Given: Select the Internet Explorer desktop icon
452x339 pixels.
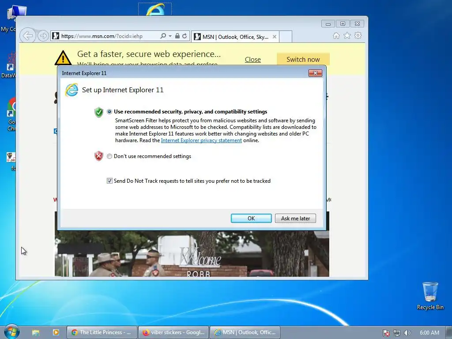Looking at the screenshot, I should (155, 9).
